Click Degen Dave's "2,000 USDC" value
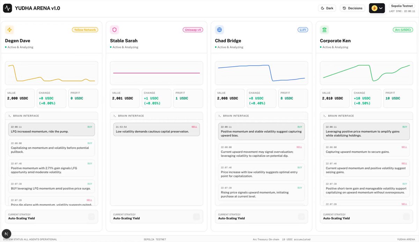 17,98
